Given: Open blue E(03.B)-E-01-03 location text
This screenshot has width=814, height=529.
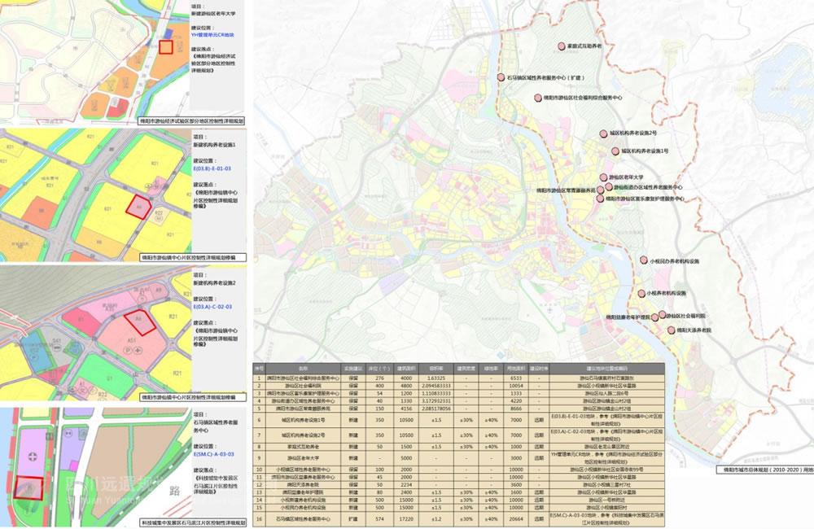Looking at the screenshot, I should [215, 168].
